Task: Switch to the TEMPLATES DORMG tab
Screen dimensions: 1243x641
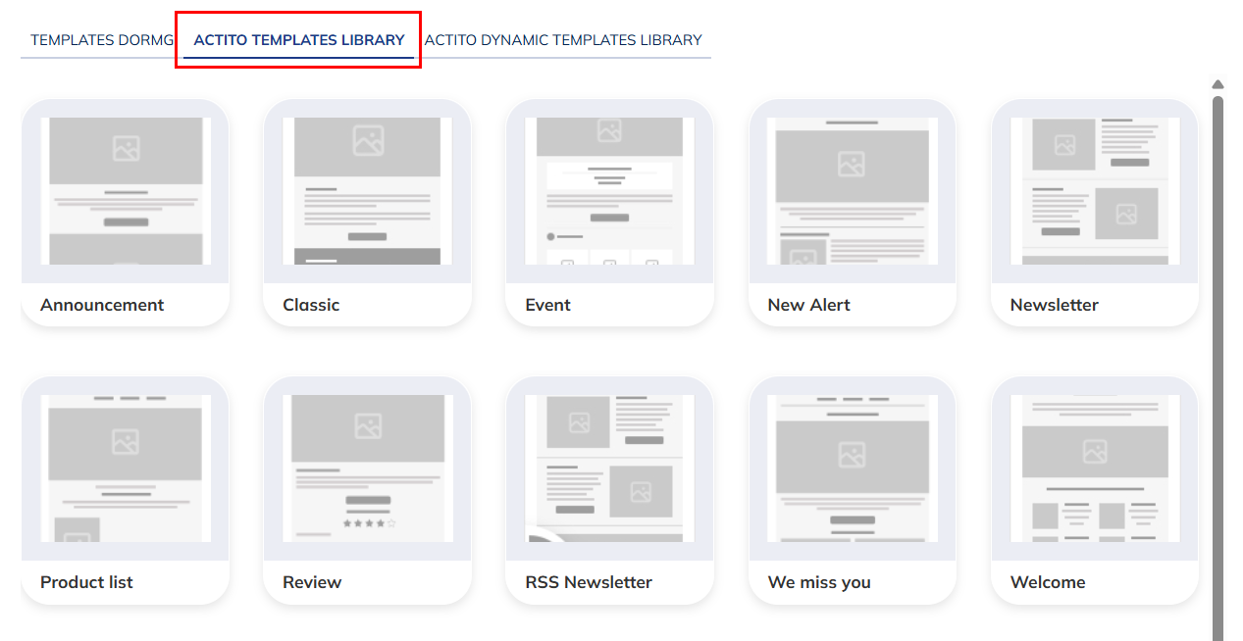Action: pyautogui.click(x=99, y=39)
